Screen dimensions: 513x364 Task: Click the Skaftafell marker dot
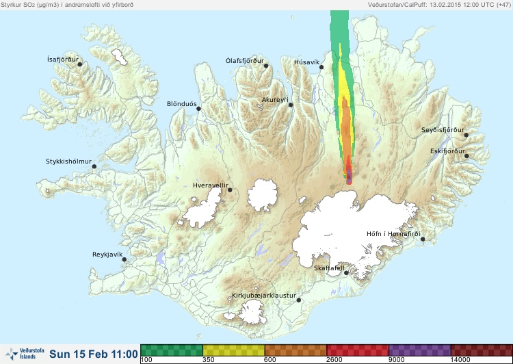[346, 273]
